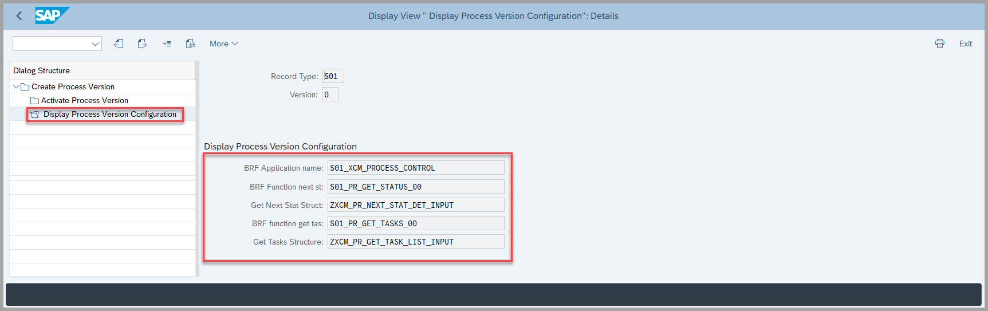Click the back arrow in header

[x=19, y=16]
